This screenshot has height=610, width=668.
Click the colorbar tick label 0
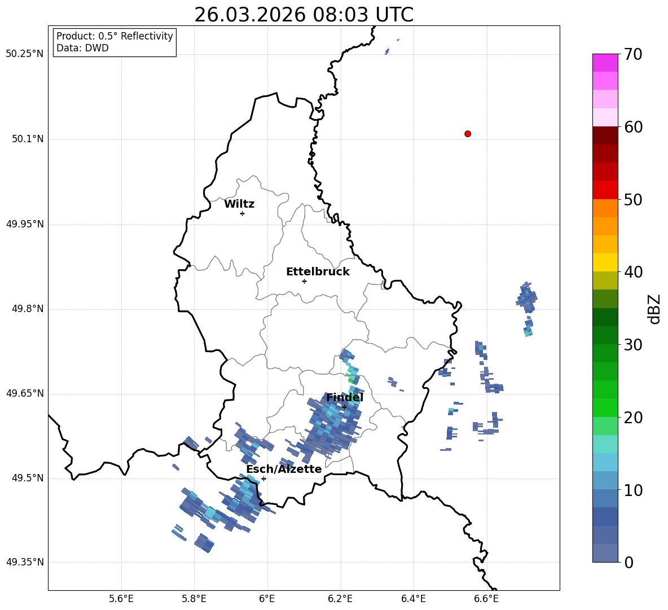click(x=629, y=562)
